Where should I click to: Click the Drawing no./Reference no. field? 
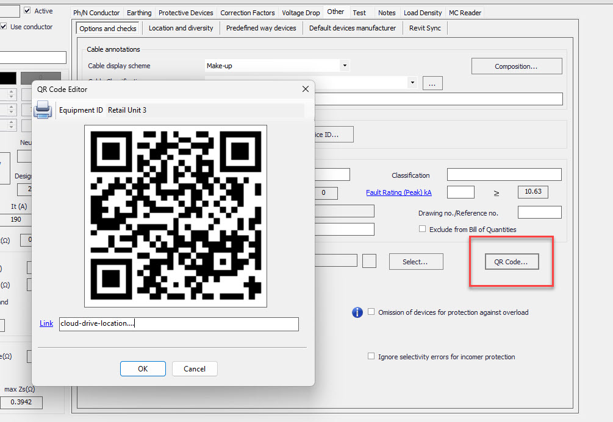540,213
